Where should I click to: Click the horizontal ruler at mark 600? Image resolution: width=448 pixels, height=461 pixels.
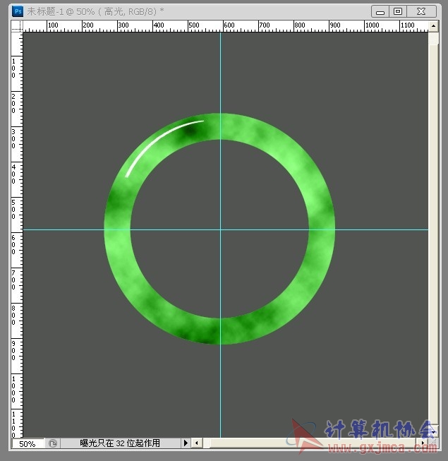pos(229,25)
